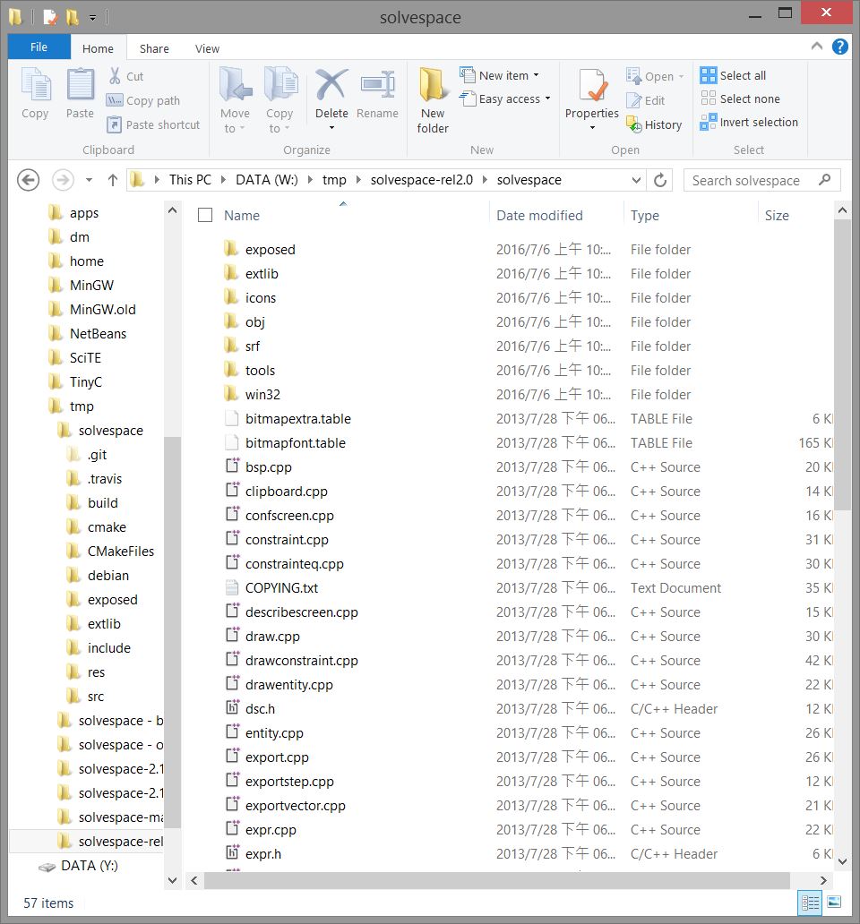This screenshot has height=924, width=860.
Task: Select the .travis folder in tree
Action: pyautogui.click(x=104, y=478)
